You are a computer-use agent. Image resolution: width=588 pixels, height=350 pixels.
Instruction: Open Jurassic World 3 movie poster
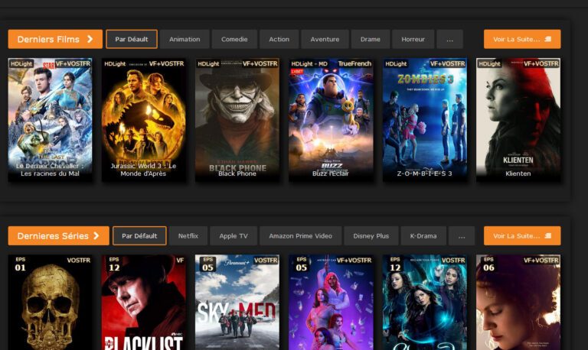point(144,120)
